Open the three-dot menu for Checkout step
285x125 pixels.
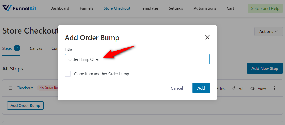coord(275,89)
